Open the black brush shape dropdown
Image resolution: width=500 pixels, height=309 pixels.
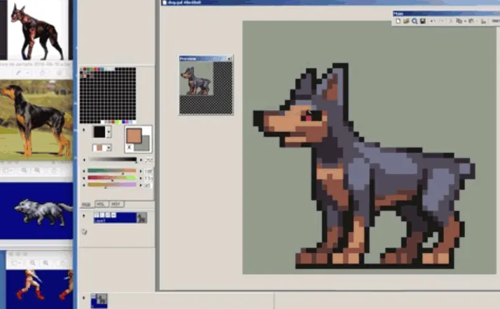click(x=108, y=131)
